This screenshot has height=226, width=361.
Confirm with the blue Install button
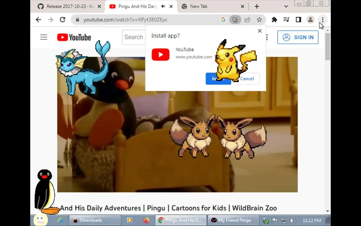click(x=218, y=79)
